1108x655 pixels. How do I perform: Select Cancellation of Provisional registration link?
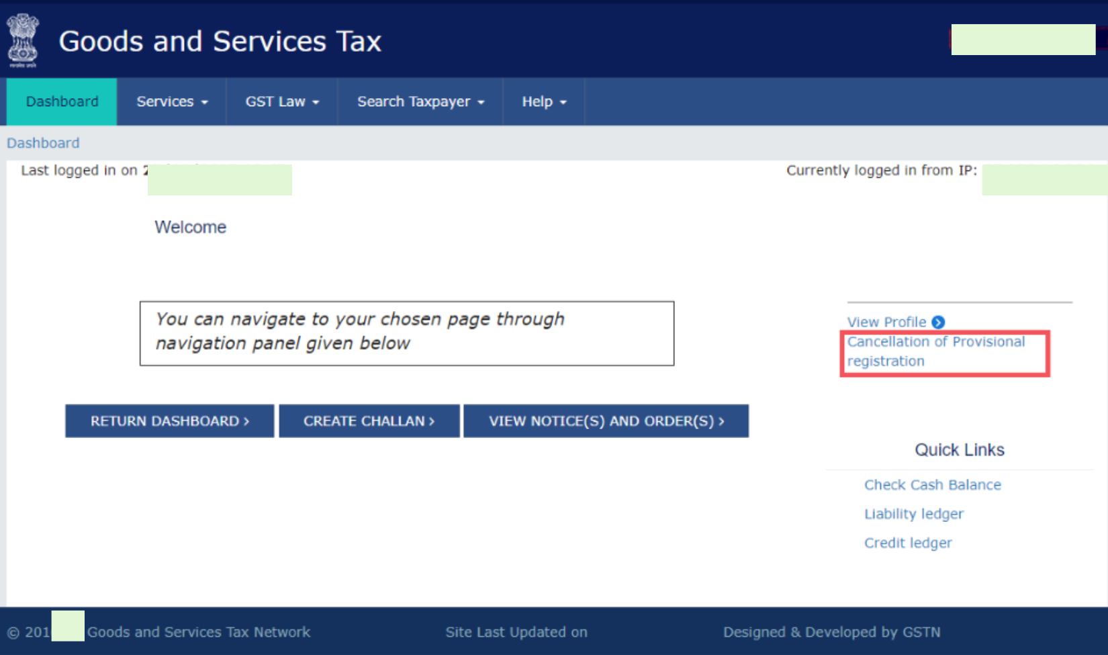[x=935, y=351]
